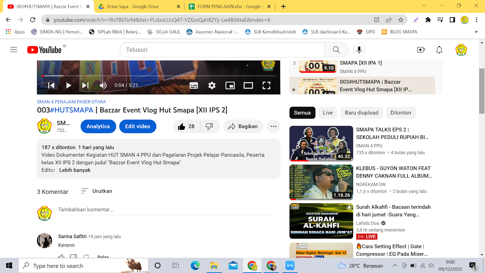The height and width of the screenshot is (273, 485).
Task: Open the Cara Setting Effect Gate video title
Action: [x=392, y=250]
